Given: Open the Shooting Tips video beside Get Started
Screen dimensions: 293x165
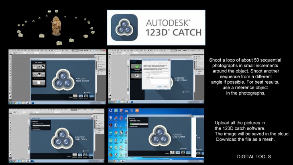Looking at the screenshot, I should [x=74, y=97].
